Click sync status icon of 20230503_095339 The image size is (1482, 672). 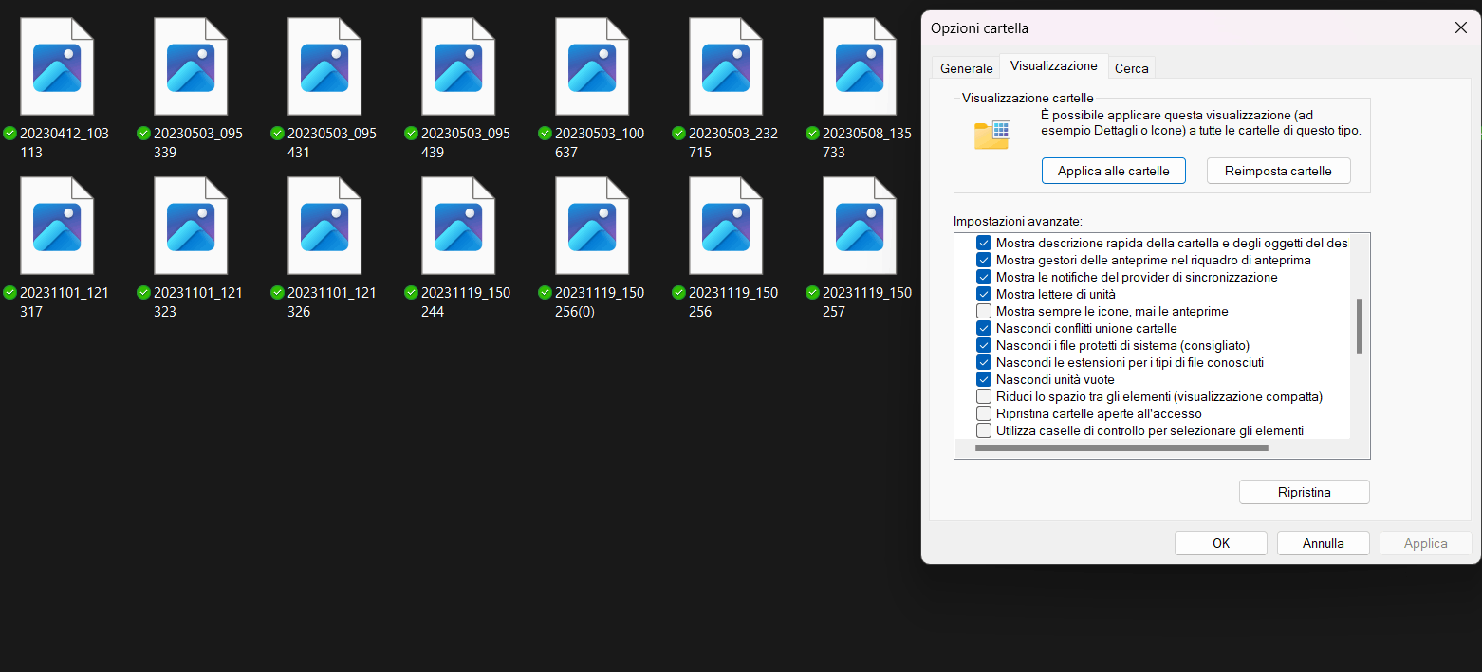point(144,134)
